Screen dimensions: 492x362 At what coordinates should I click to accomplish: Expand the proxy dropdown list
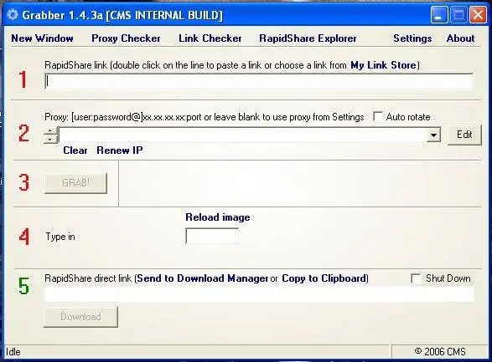click(433, 135)
